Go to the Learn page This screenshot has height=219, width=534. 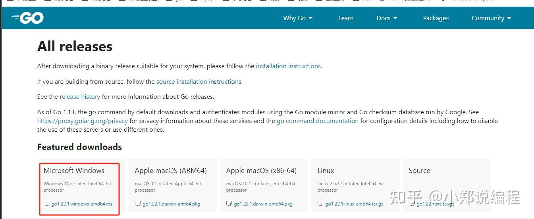point(346,18)
